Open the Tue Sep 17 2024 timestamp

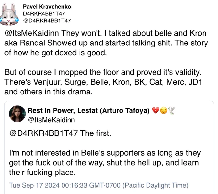[99, 185]
